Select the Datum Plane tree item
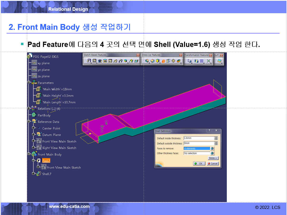The width and height of the screenshot is (287, 215). (x=51, y=135)
